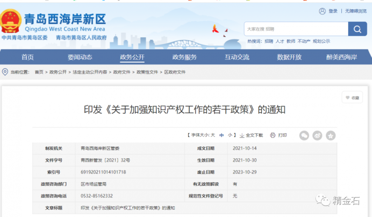The image size is (372, 217).
Task: Click 青岛市黄岛区人民政府 header text
Action: (81, 38)
